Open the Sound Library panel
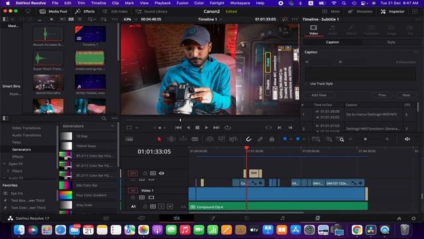 point(152,11)
